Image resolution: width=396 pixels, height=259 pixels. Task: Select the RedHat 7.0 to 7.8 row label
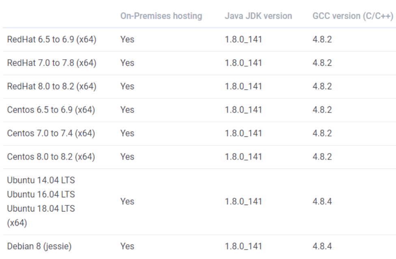coord(52,63)
